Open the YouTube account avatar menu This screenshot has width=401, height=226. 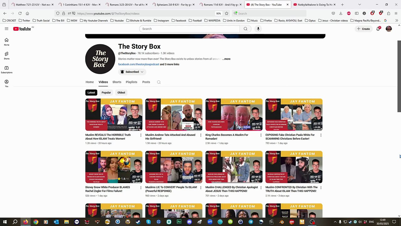(x=389, y=29)
